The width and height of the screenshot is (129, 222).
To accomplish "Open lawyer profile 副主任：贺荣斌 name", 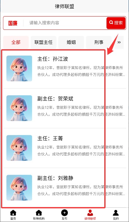I will (x=55, y=99).
